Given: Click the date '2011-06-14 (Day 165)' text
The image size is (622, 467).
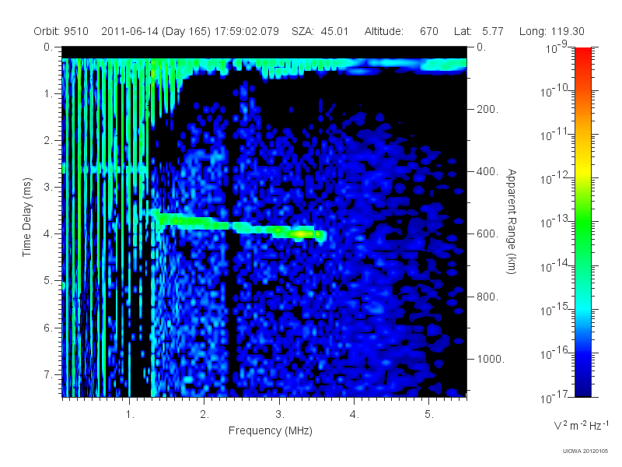Looking at the screenshot, I should tap(156, 31).
